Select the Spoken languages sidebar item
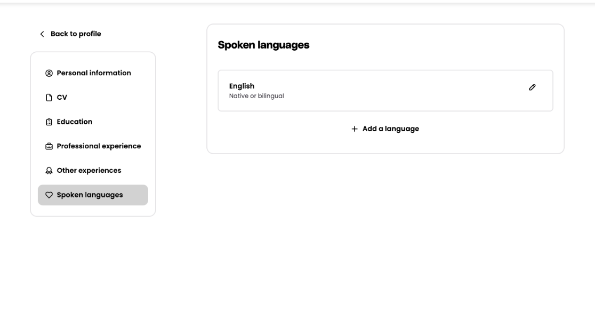The height and width of the screenshot is (318, 595). [90, 195]
